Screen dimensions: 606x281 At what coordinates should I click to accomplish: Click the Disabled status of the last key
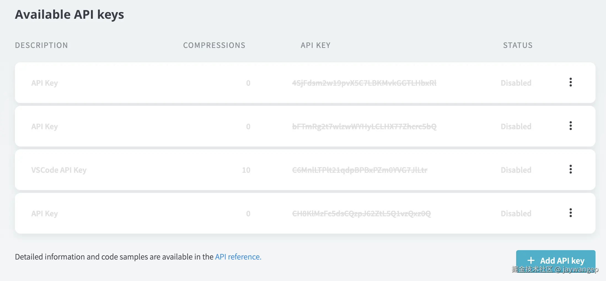click(x=516, y=214)
